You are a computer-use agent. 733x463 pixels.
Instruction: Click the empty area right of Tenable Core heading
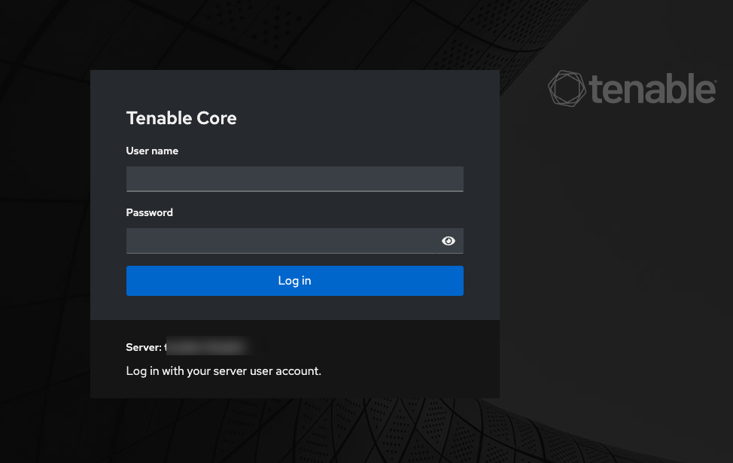[361, 118]
